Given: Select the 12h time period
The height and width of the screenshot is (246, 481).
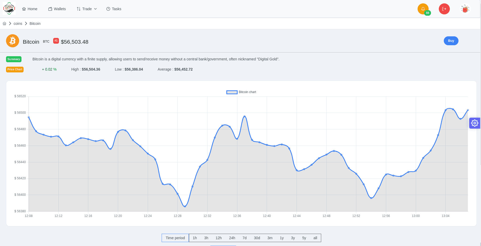Looking at the screenshot, I should pos(218,238).
